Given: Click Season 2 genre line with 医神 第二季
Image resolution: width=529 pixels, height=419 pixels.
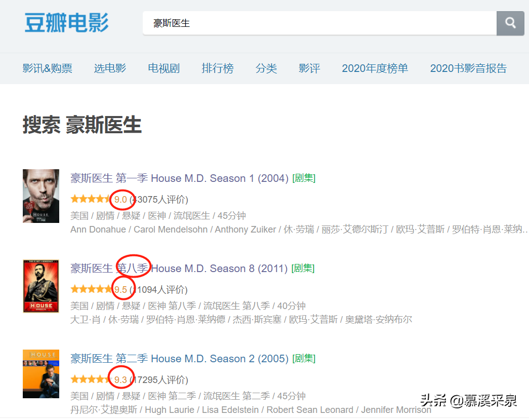Looking at the screenshot, I should pyautogui.click(x=188, y=396).
